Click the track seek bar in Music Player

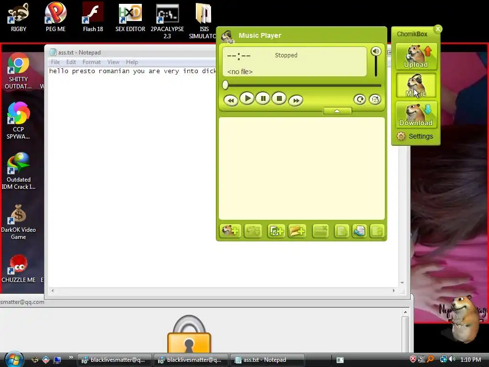click(x=302, y=85)
